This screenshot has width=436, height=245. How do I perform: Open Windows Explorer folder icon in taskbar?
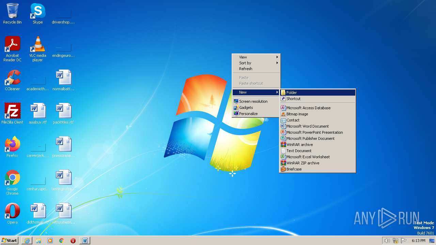click(x=38, y=241)
